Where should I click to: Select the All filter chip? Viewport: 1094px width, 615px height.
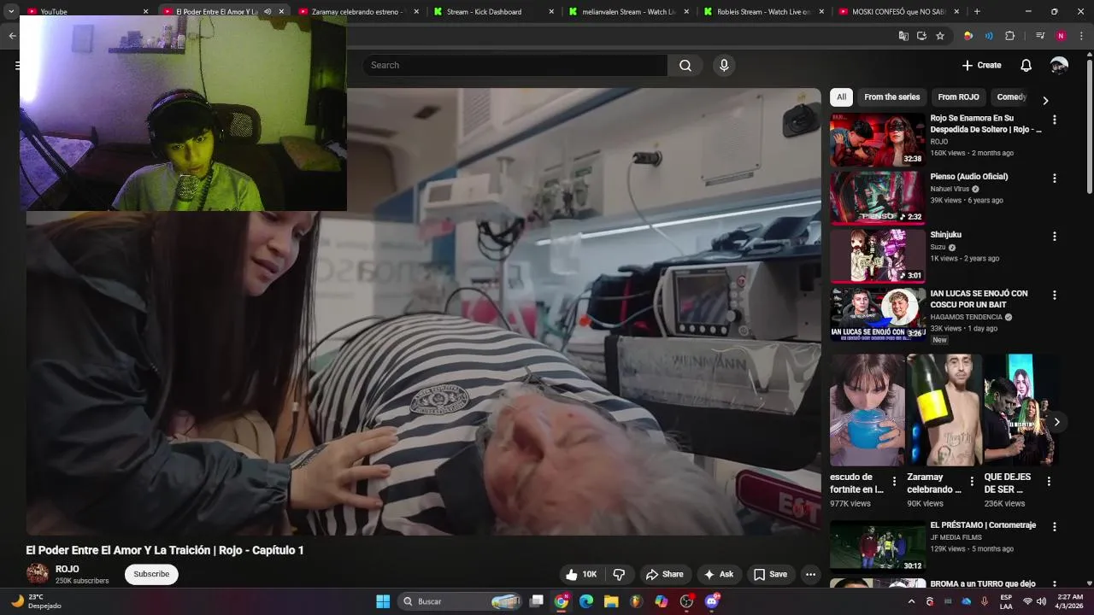tap(841, 97)
